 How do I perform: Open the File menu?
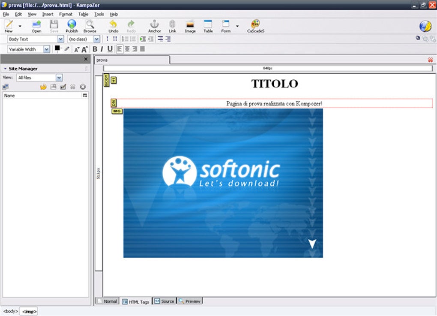click(6, 14)
